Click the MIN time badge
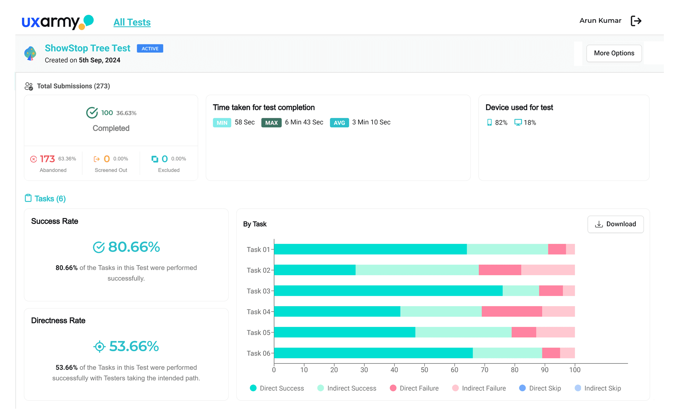 tap(222, 122)
